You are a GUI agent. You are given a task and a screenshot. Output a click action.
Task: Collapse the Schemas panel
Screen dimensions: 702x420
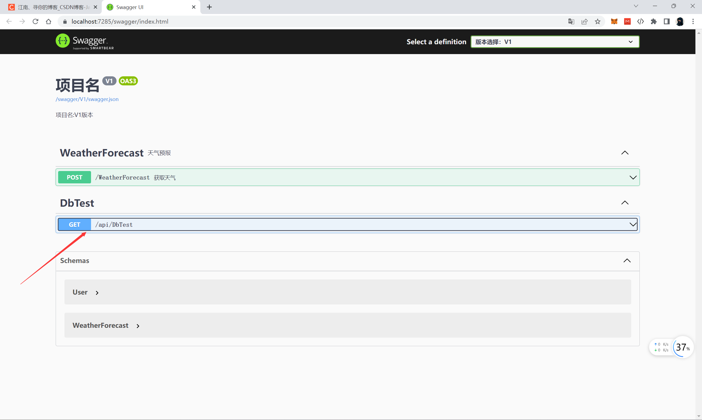click(627, 261)
